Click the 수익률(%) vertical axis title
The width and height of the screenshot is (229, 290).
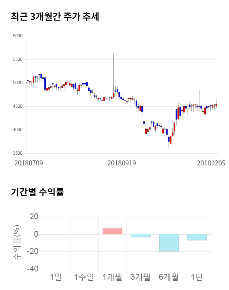pyautogui.click(x=17, y=243)
